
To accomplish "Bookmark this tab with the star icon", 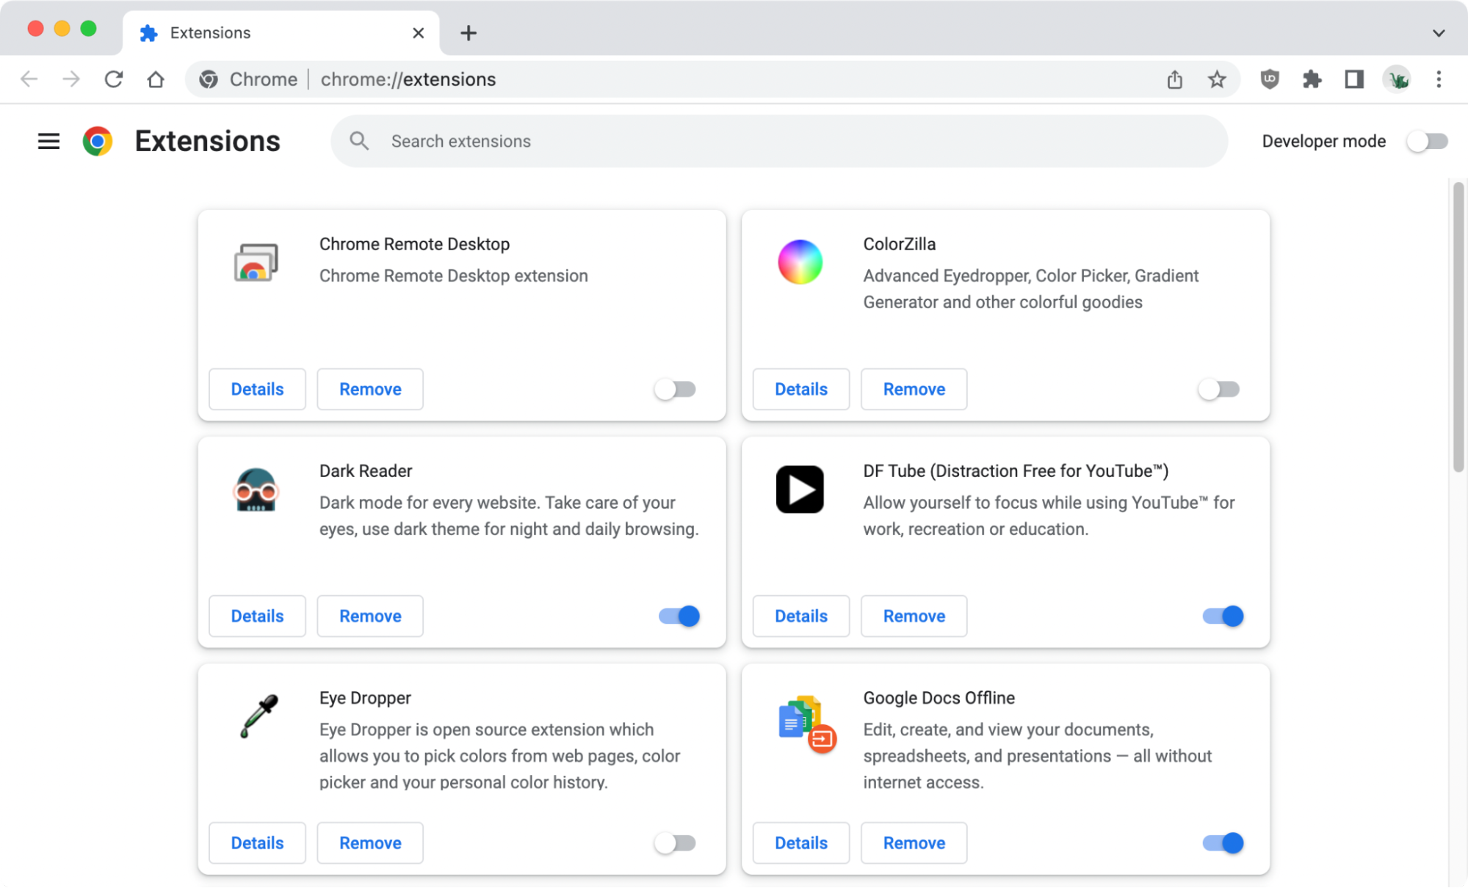I will coord(1217,79).
